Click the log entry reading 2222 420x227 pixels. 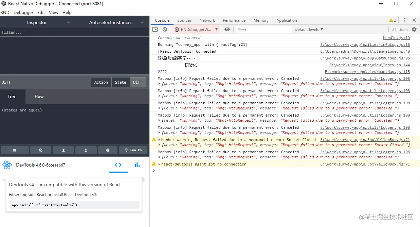162,72
